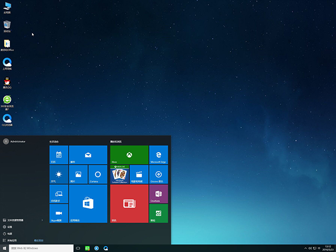Click the Windows Store tile

pyautogui.click(x=88, y=204)
